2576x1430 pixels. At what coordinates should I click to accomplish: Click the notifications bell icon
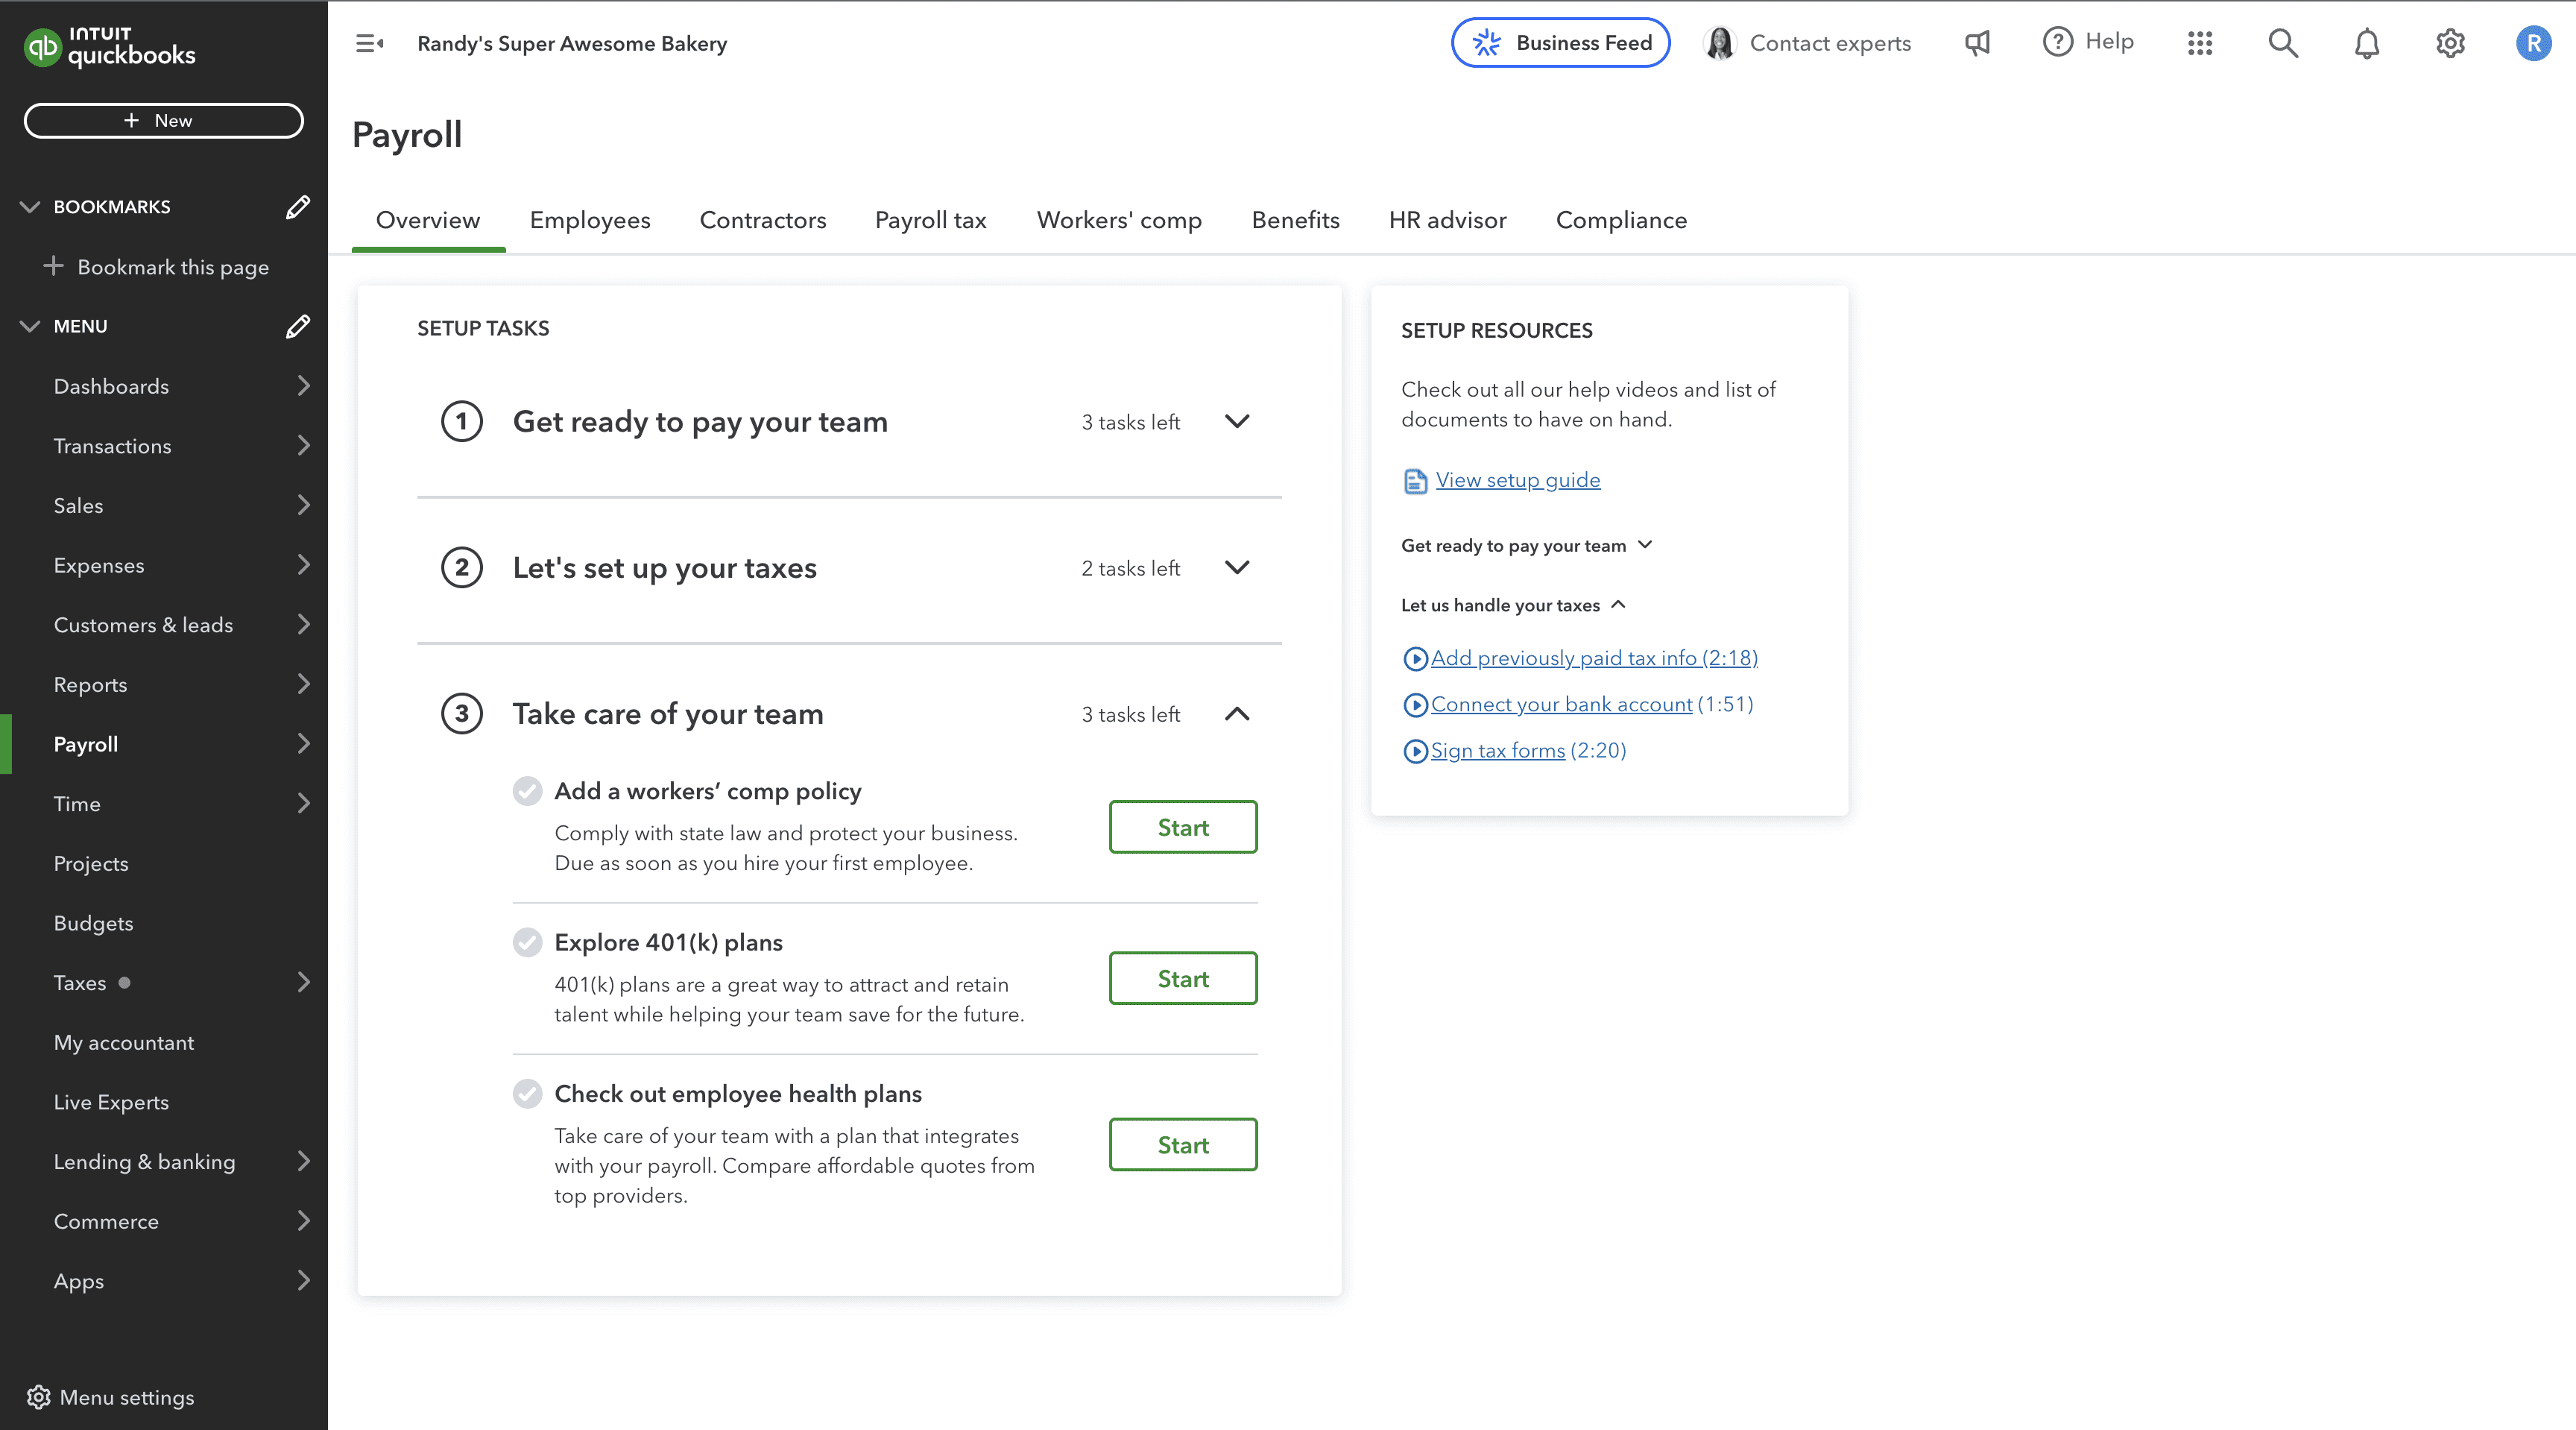pyautogui.click(x=2366, y=43)
